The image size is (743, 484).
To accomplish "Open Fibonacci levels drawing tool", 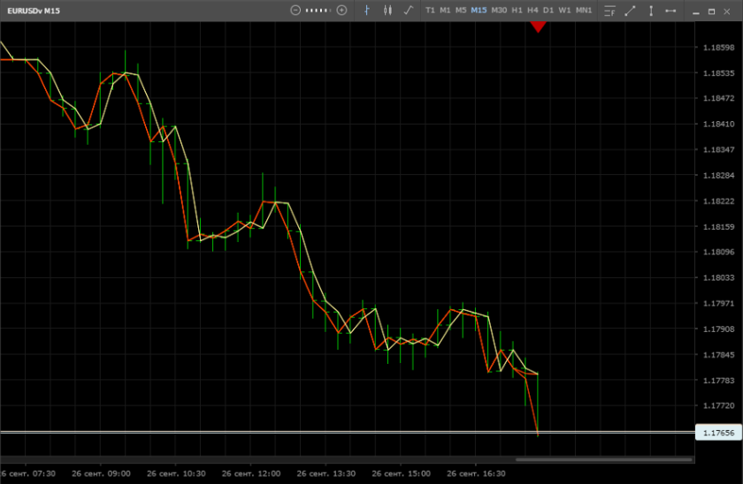I will [x=609, y=11].
